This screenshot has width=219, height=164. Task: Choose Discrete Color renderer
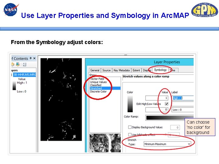click(98, 91)
